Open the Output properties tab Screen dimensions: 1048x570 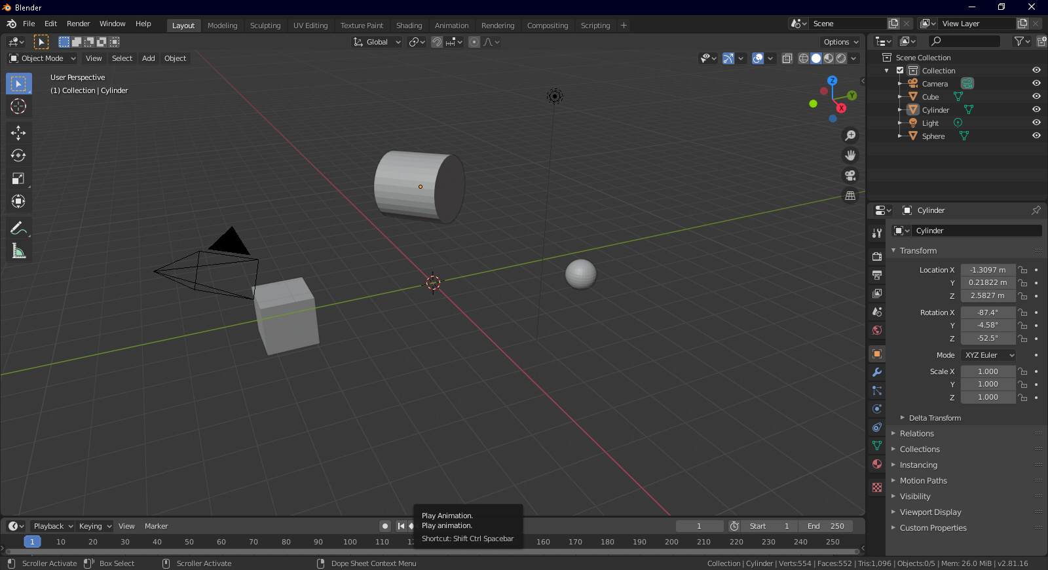[877, 275]
